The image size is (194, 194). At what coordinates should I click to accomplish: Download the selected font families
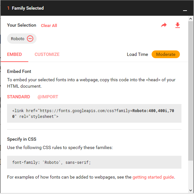click(178, 25)
